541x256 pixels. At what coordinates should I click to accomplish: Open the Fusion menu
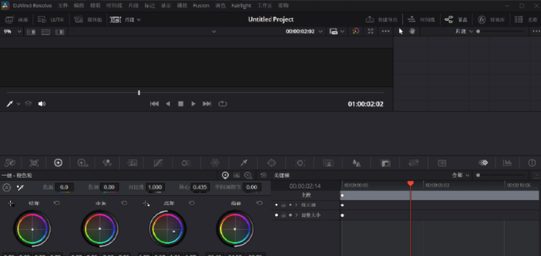201,5
